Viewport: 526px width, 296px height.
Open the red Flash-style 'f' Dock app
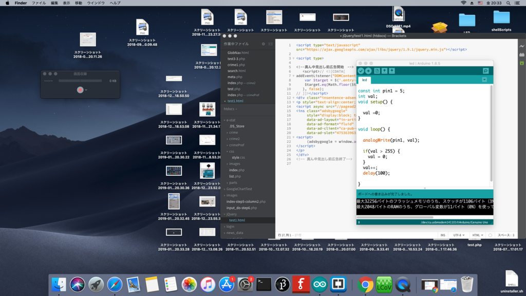click(301, 285)
